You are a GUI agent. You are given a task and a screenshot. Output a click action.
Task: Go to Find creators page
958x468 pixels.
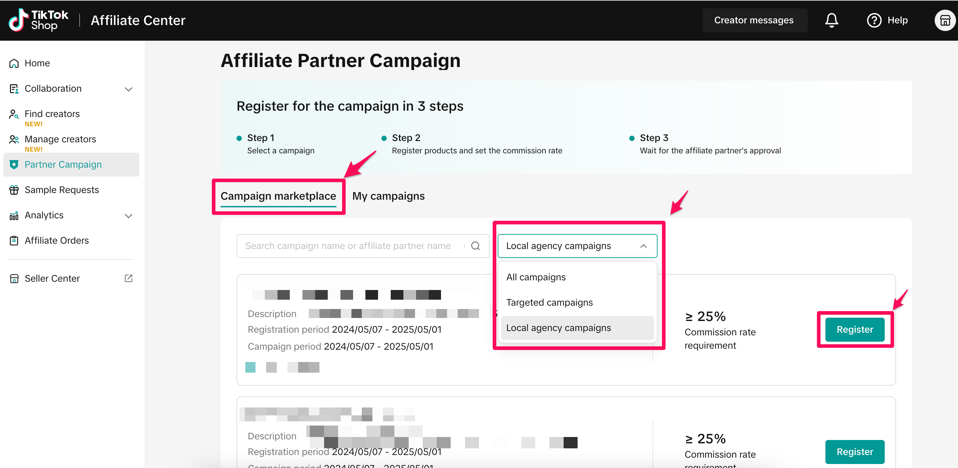52,114
